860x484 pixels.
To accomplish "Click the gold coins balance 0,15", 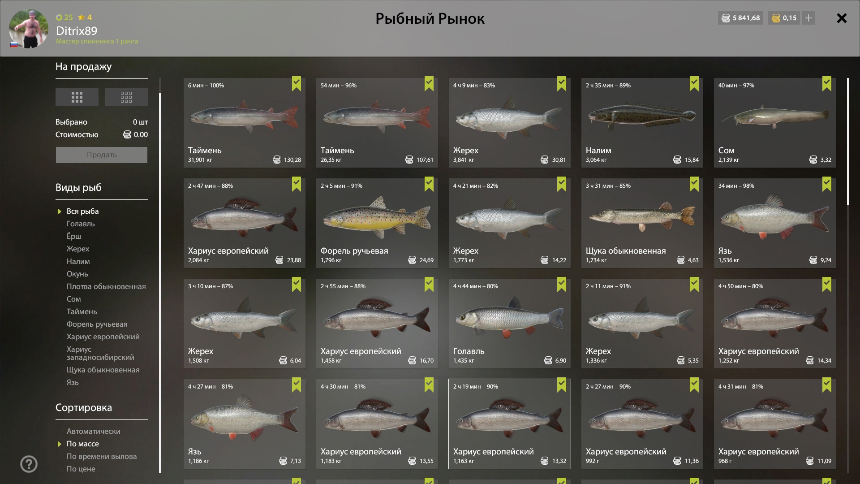I will point(784,18).
